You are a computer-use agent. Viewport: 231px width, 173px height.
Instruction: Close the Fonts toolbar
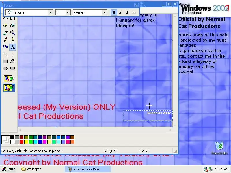pos(136,5)
